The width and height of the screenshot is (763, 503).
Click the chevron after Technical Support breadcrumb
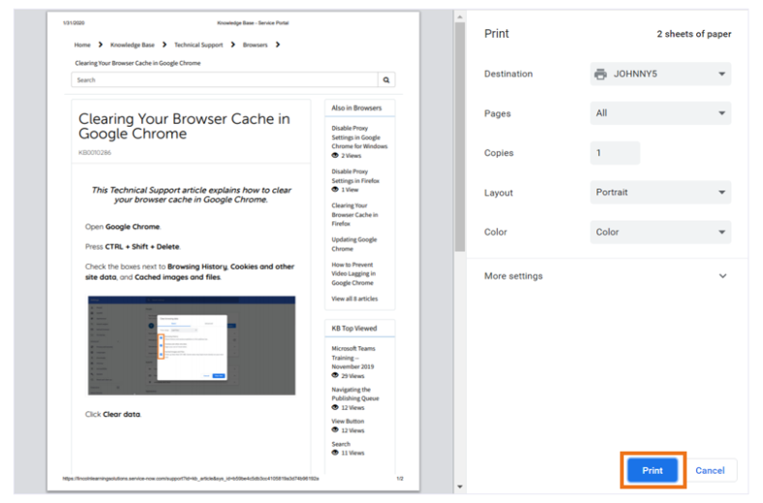[x=232, y=44]
